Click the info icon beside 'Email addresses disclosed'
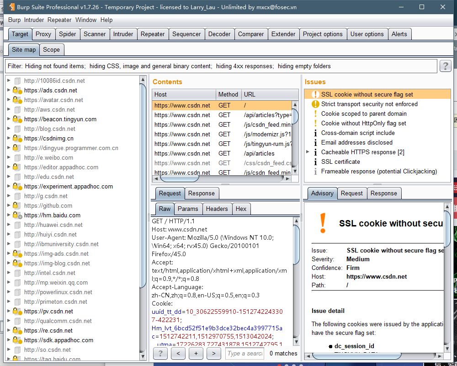 [x=315, y=142]
